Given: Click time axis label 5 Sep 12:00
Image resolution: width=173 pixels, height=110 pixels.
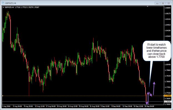Looking at the screenshot, I should click(105, 106).
